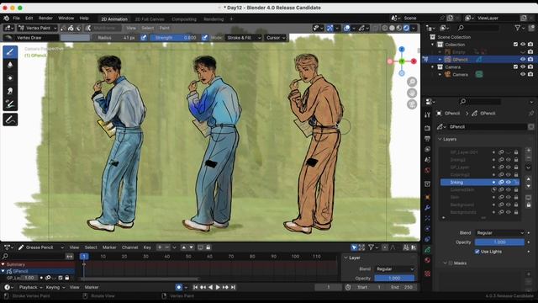Select the Average tool with the dot icon
The image size is (538, 303).
[10, 78]
